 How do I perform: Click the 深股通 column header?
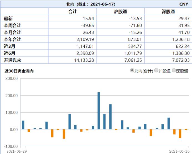pyautogui.click(x=168, y=12)
